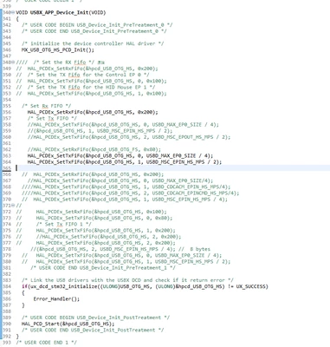Click line number 365 in the gutter
Screen dimensions: 330x347
coord(7,168)
